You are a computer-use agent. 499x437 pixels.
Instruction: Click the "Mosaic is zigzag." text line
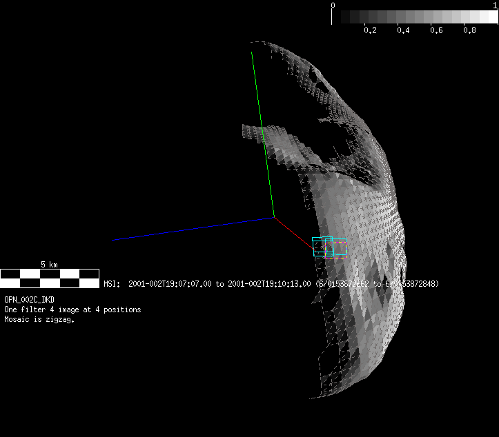39,319
